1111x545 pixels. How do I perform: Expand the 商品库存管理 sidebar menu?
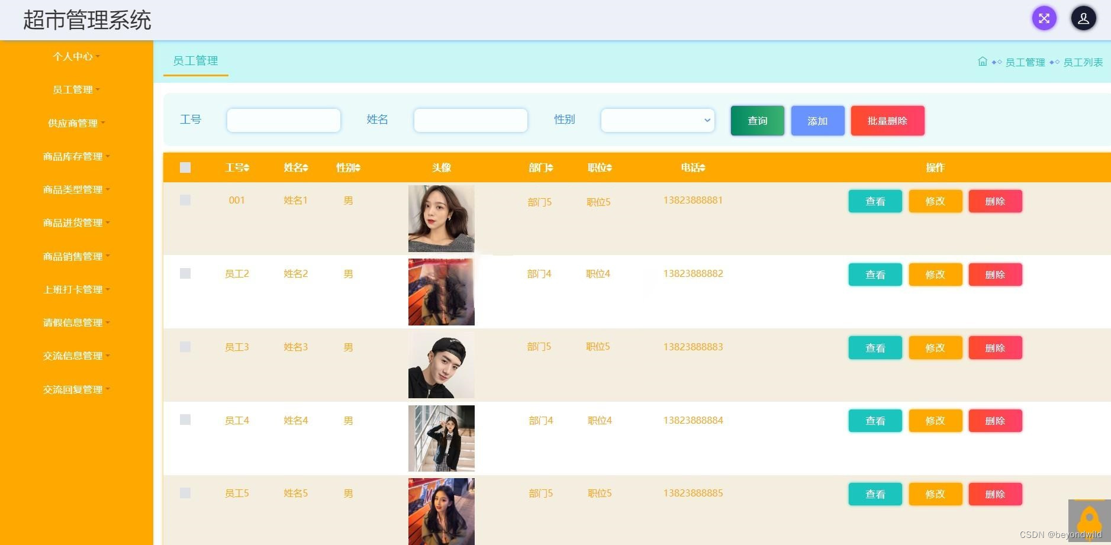point(74,156)
